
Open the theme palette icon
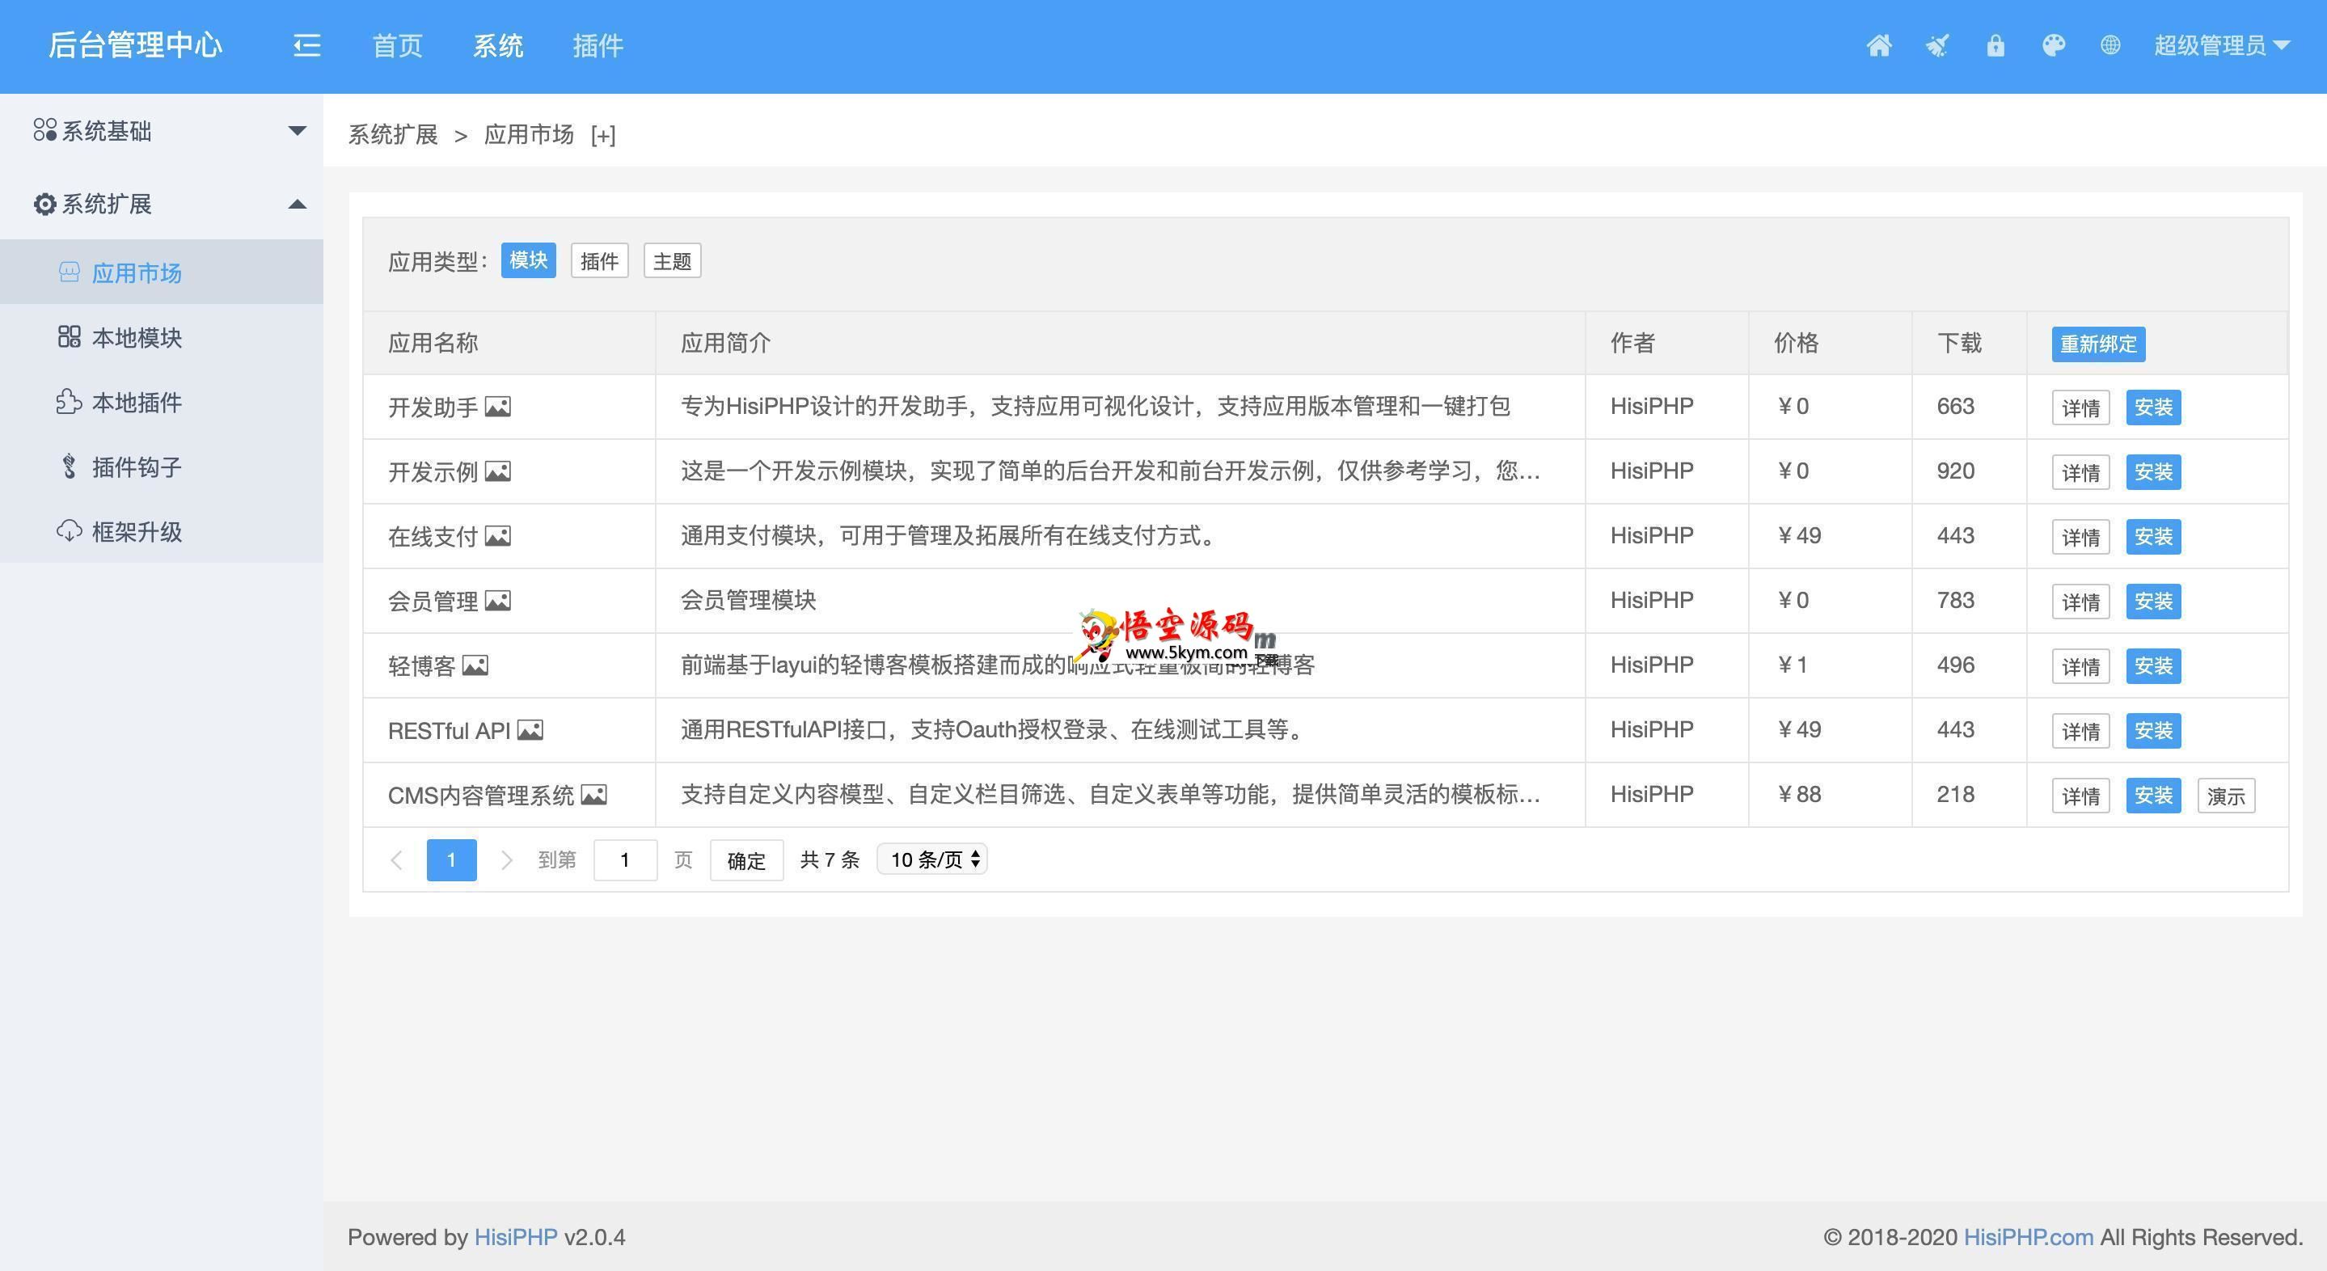tap(2053, 45)
